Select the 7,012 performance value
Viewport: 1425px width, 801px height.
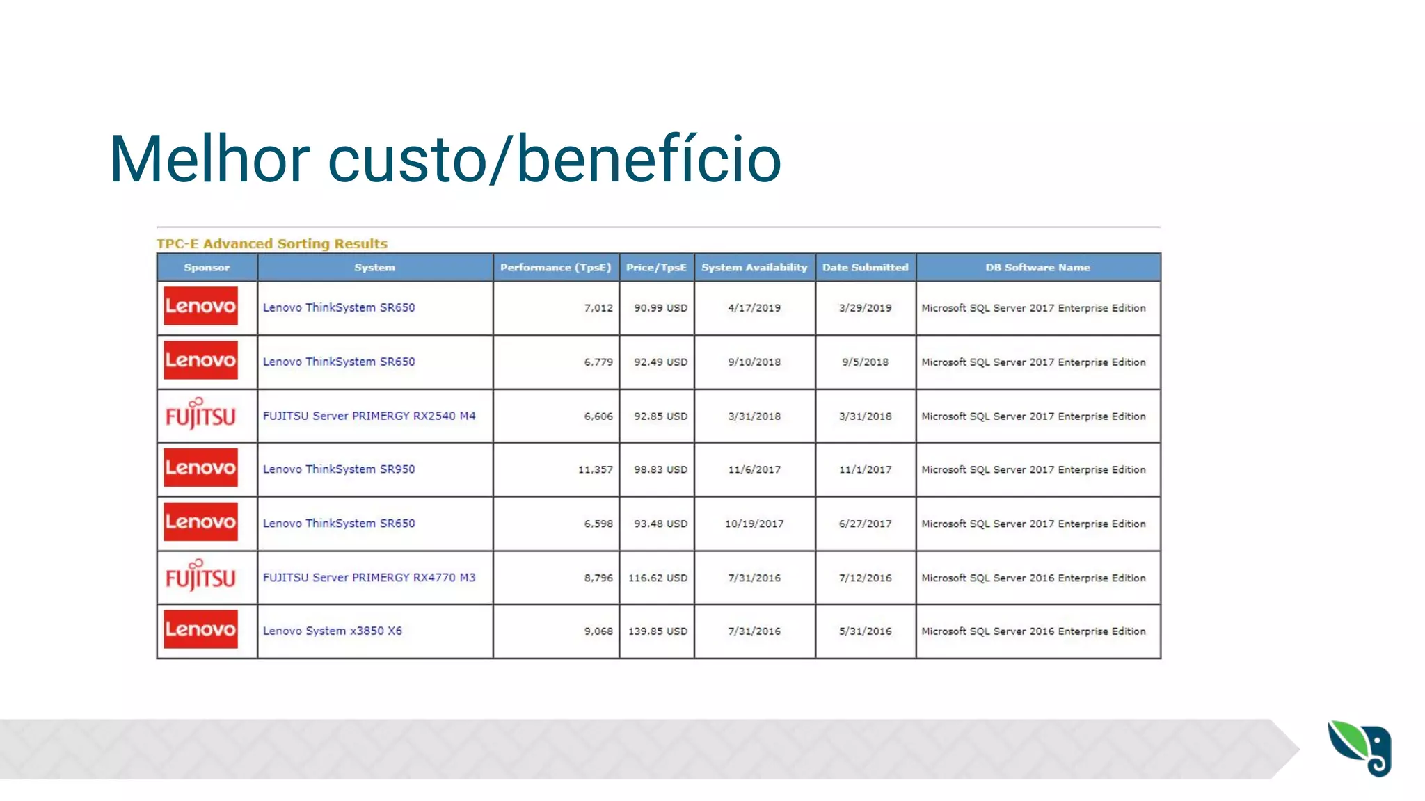(598, 308)
